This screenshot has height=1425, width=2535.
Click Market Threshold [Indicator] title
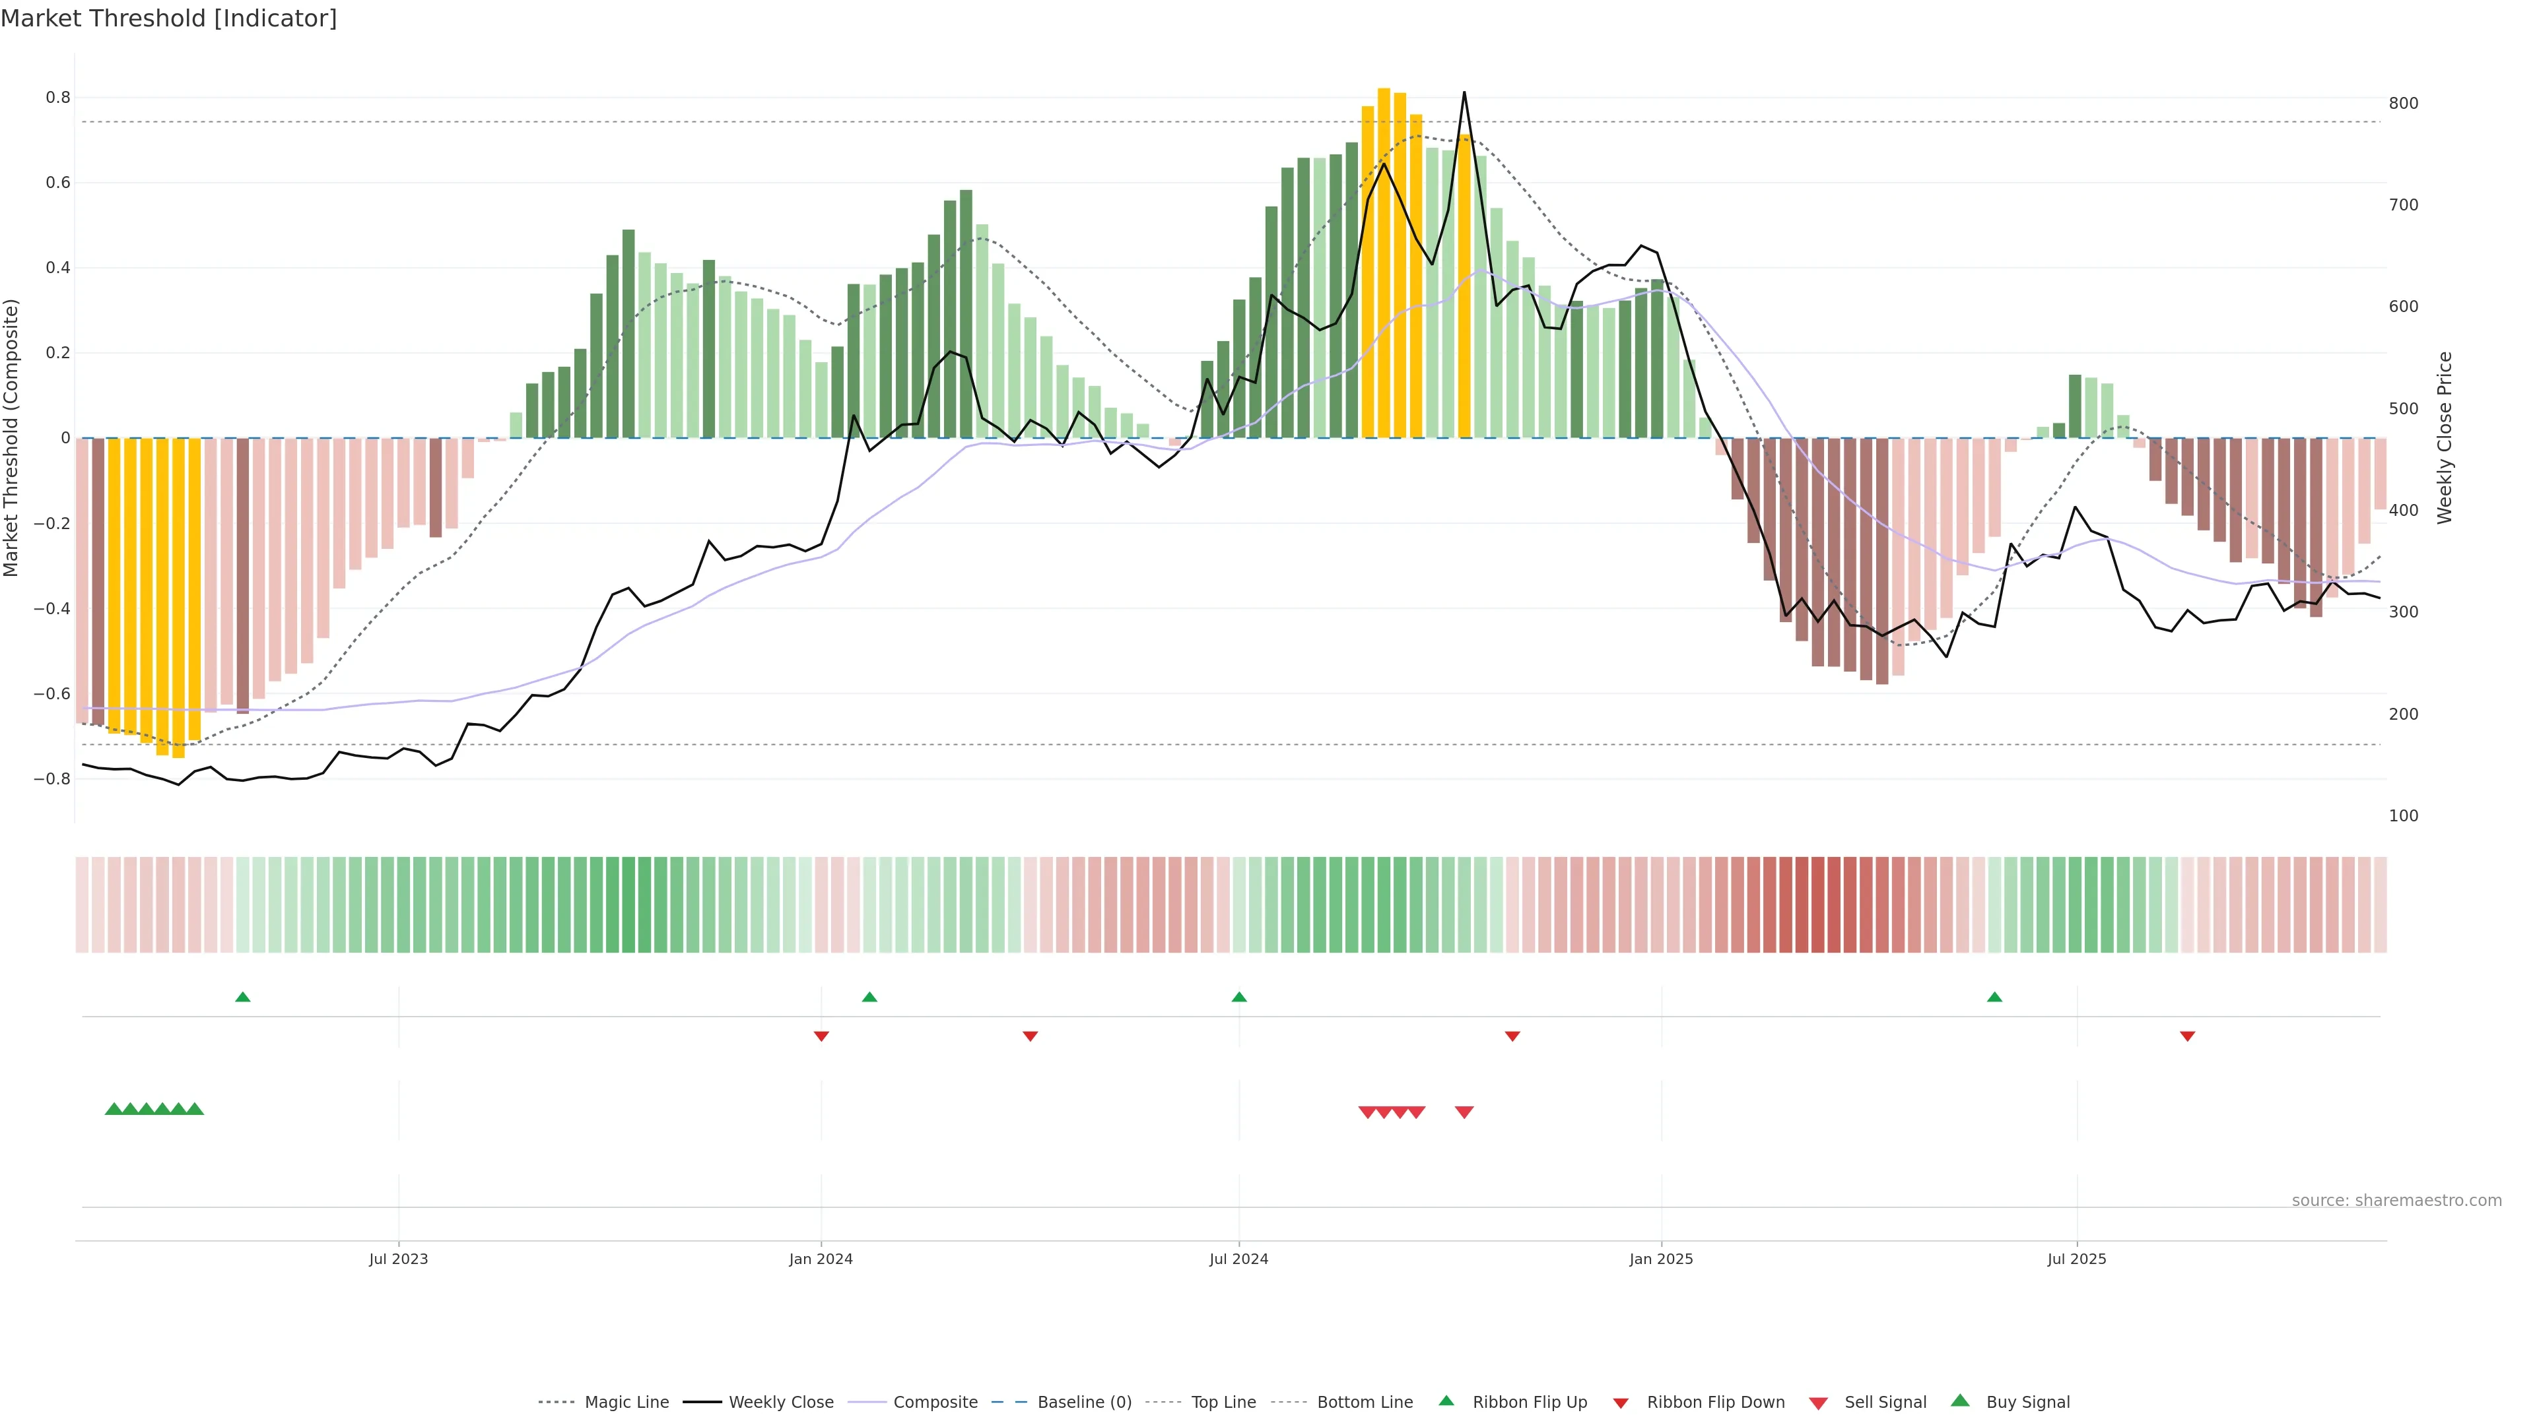(x=168, y=18)
